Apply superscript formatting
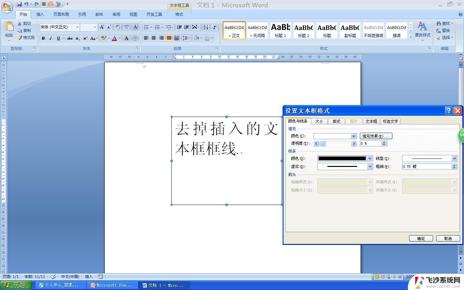Image resolution: width=464 pixels, height=290 pixels. click(x=85, y=38)
